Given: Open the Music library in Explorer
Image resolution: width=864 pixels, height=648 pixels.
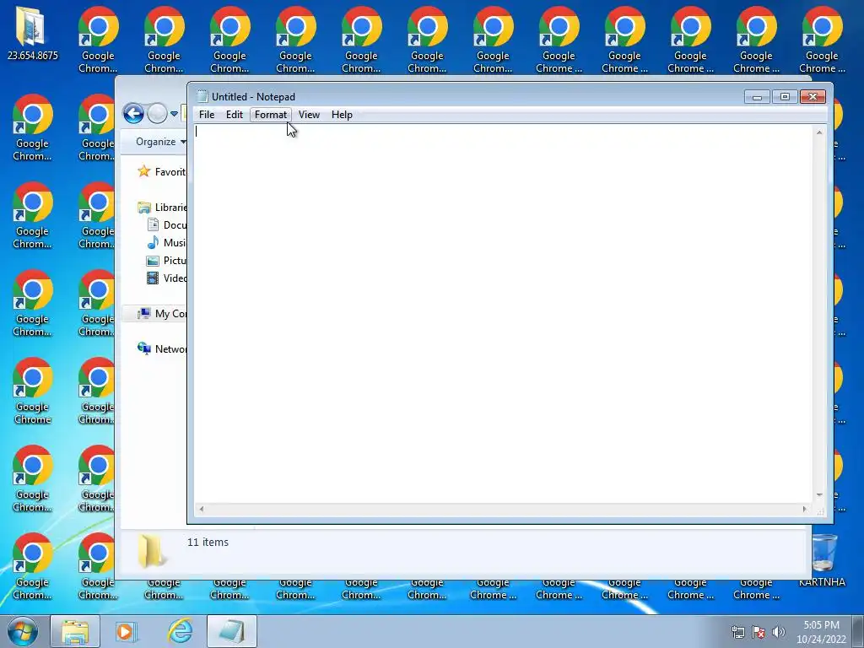Looking at the screenshot, I should (x=167, y=242).
